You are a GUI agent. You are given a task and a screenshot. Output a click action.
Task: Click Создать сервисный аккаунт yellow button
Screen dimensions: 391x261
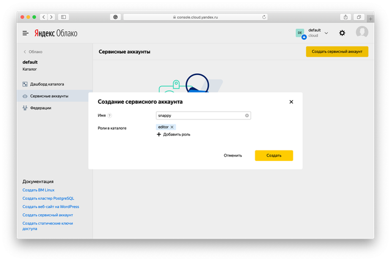click(x=337, y=52)
